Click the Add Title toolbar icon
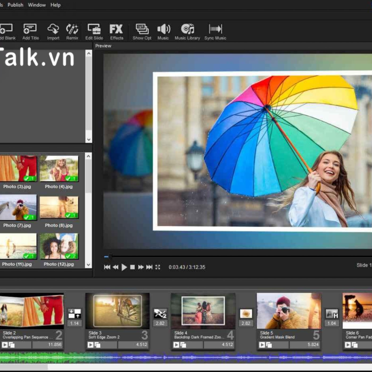 (x=30, y=32)
